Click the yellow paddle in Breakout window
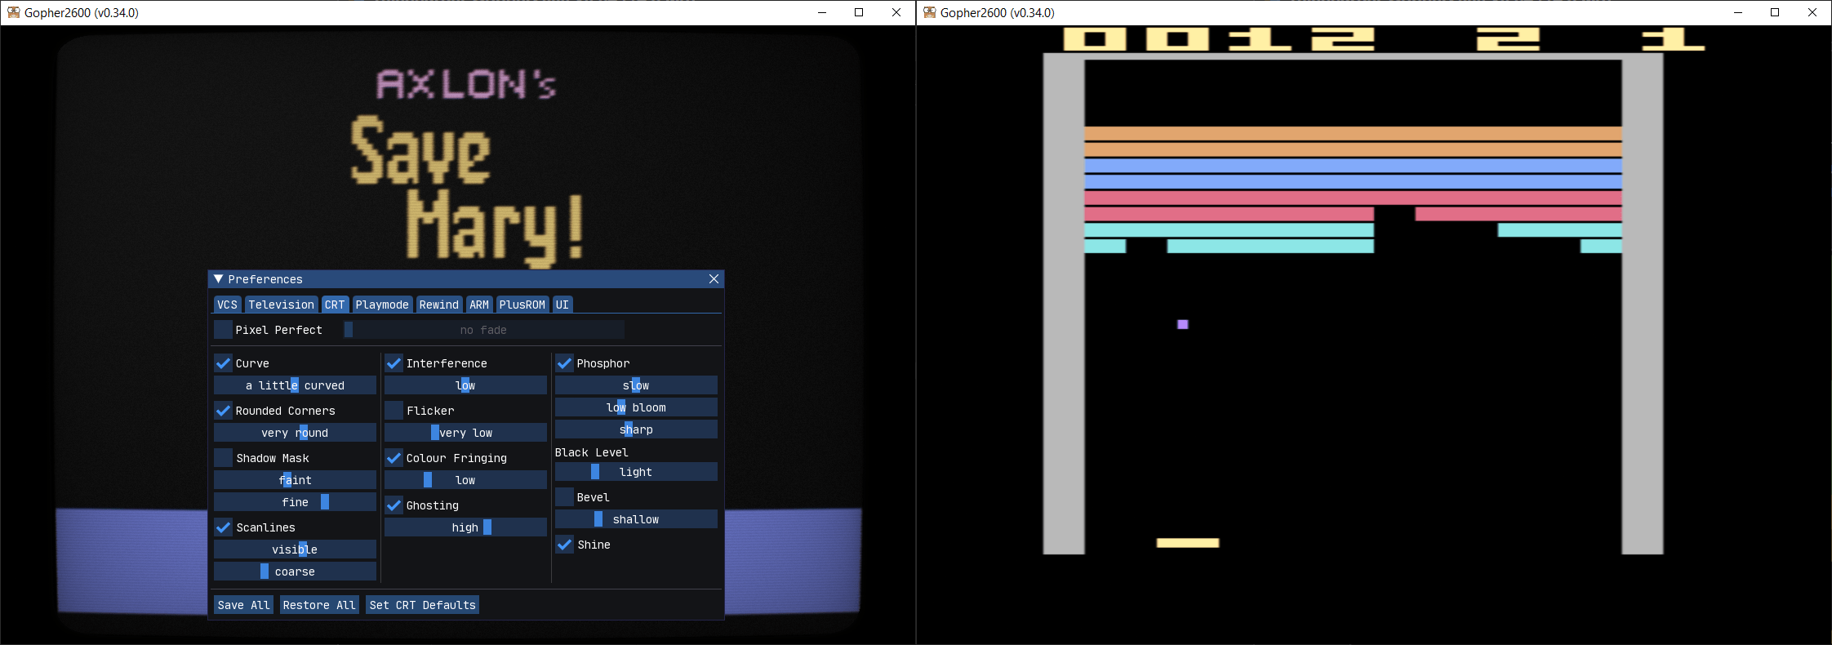The image size is (1832, 645). point(1188,543)
